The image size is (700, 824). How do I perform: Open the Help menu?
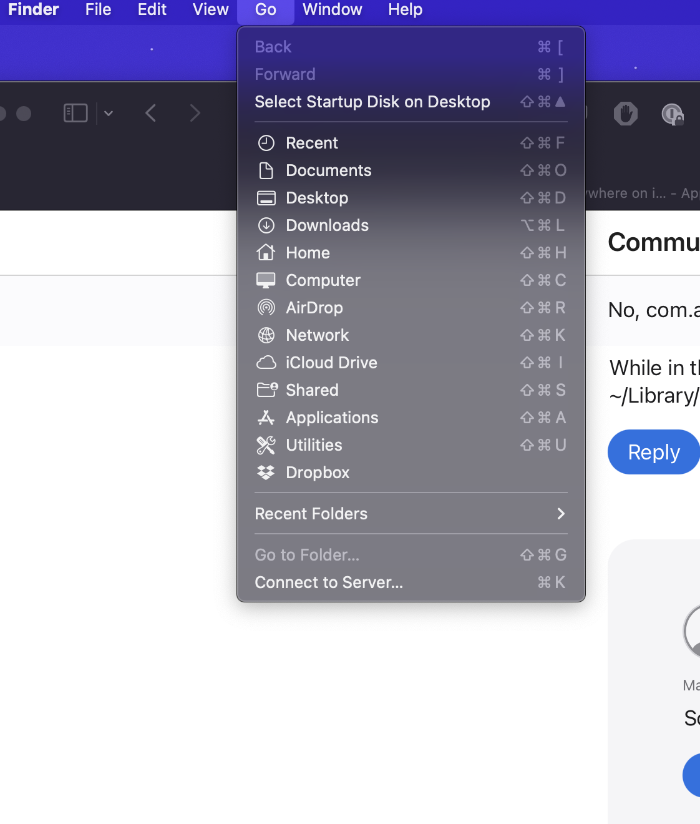(x=405, y=9)
